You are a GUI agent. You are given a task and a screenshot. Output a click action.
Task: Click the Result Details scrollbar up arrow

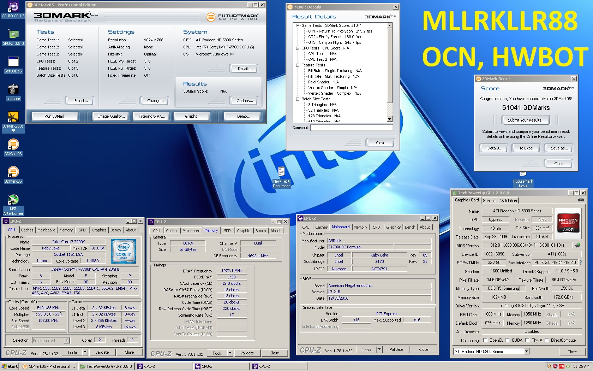point(390,25)
